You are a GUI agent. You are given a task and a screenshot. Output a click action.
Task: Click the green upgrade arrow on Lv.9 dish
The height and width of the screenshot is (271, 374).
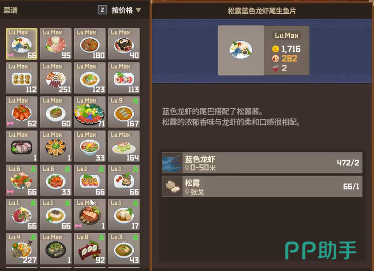[x=135, y=101]
